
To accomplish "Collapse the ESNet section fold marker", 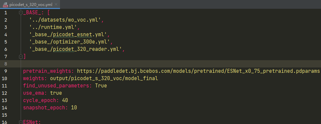I will [21, 122].
